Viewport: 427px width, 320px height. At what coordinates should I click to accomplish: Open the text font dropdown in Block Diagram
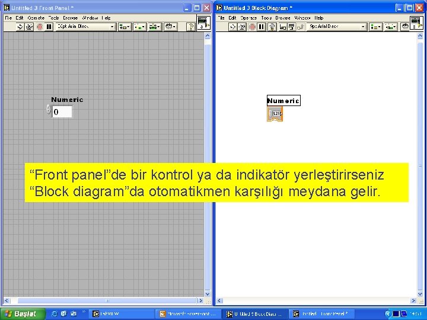click(x=337, y=27)
